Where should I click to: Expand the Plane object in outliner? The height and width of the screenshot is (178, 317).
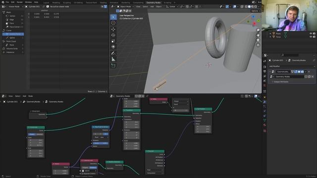point(270,34)
